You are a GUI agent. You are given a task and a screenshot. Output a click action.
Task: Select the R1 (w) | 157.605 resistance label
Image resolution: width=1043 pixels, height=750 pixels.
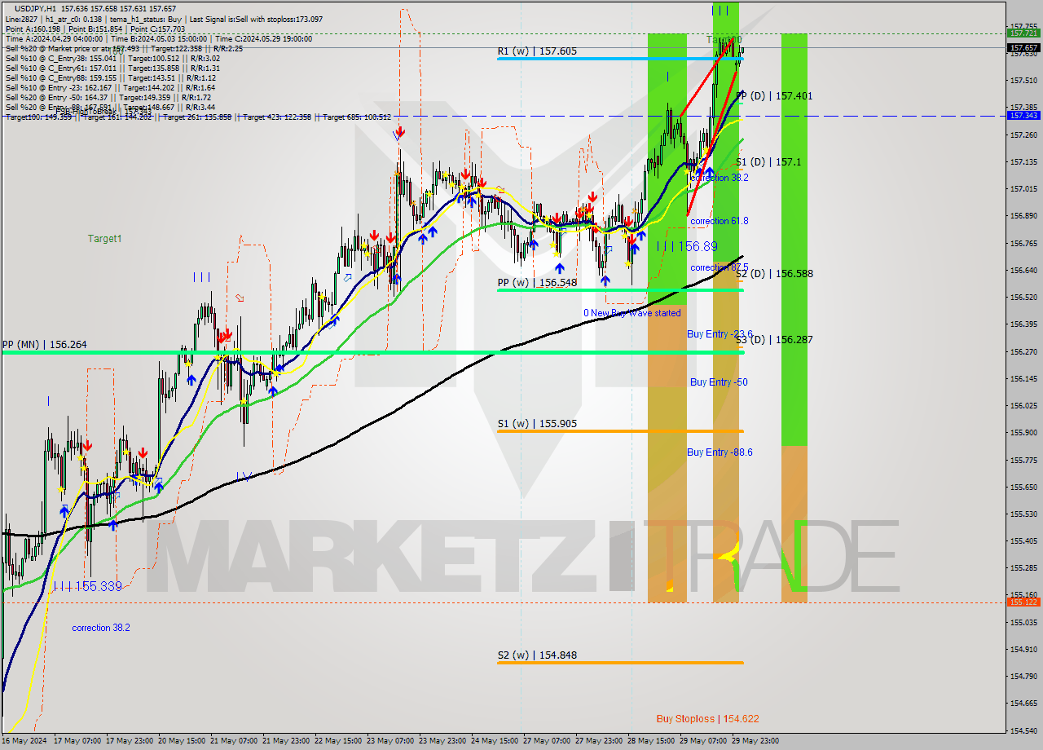tap(537, 51)
